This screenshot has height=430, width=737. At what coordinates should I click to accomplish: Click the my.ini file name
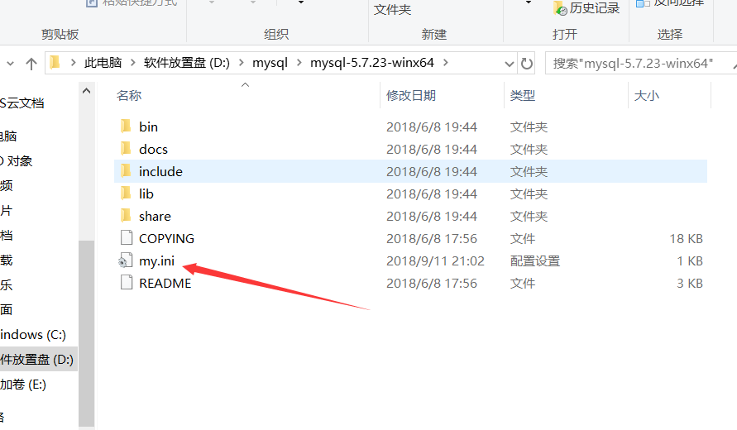[x=156, y=260]
